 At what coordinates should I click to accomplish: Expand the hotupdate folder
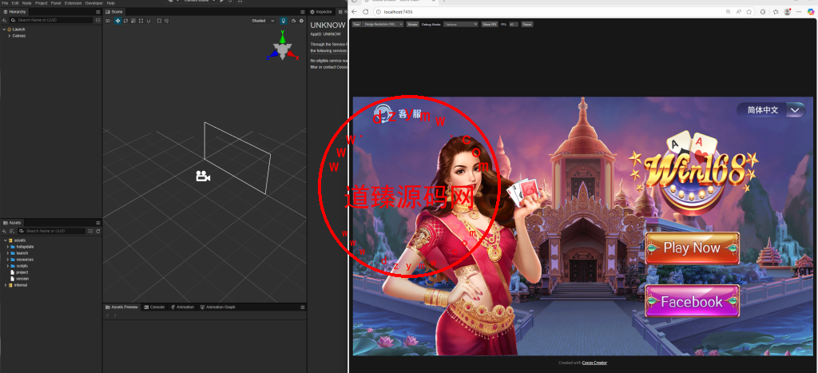7,246
